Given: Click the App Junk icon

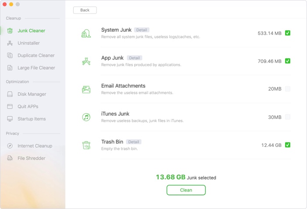Looking at the screenshot, I should (86, 61).
